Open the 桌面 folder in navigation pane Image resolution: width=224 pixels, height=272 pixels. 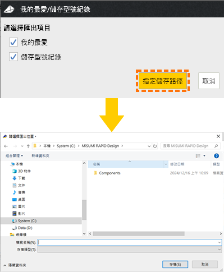pyautogui.click(x=21, y=199)
